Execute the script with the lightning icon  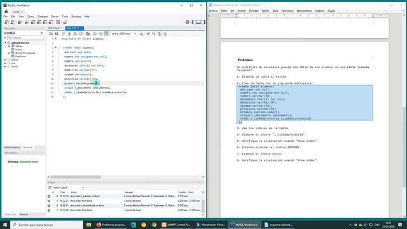[64, 34]
